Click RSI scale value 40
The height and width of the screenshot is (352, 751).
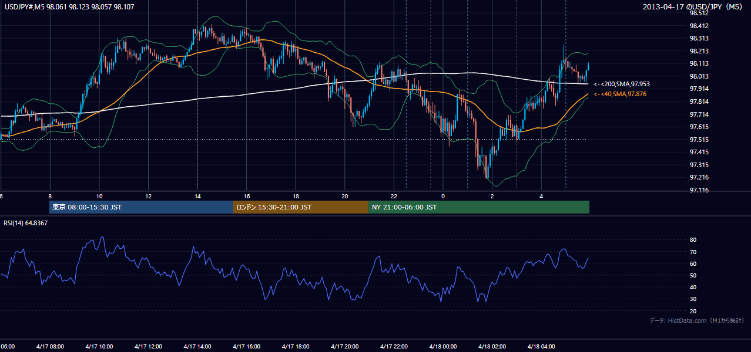coord(693,287)
